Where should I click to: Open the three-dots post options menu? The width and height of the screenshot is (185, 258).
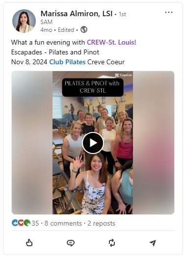tap(169, 12)
